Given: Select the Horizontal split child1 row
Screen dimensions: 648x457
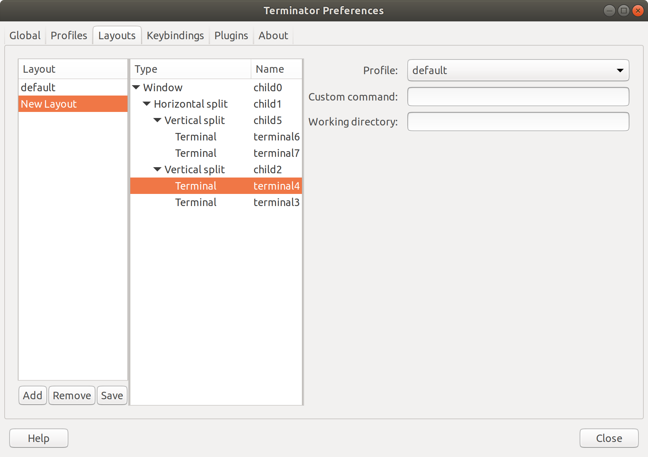Looking at the screenshot, I should (x=216, y=104).
